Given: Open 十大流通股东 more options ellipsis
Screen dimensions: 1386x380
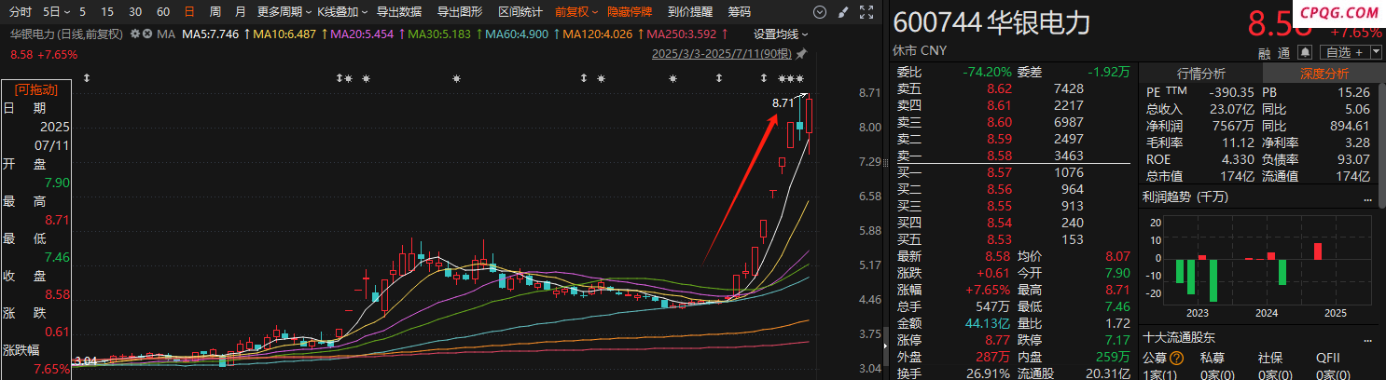Looking at the screenshot, I should click(x=1366, y=339).
